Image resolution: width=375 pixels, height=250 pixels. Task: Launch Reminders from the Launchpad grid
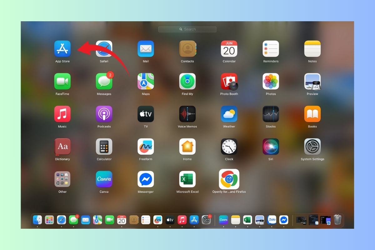tap(271, 49)
